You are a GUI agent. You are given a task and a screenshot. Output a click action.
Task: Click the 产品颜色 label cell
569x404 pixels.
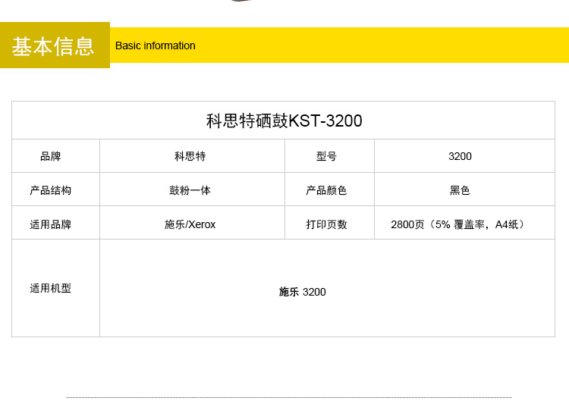tap(326, 190)
